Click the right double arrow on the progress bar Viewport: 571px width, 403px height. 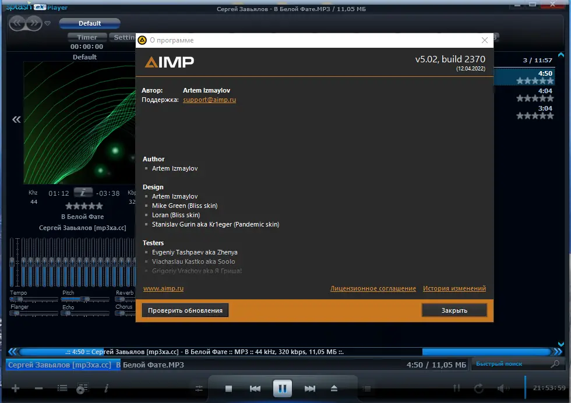click(558, 352)
